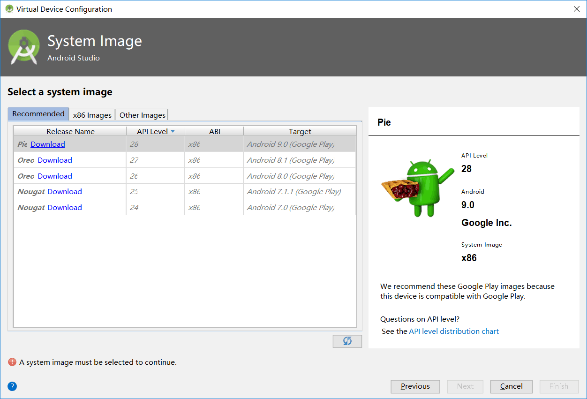Download the Pie system image
This screenshot has width=587, height=399.
click(x=48, y=144)
